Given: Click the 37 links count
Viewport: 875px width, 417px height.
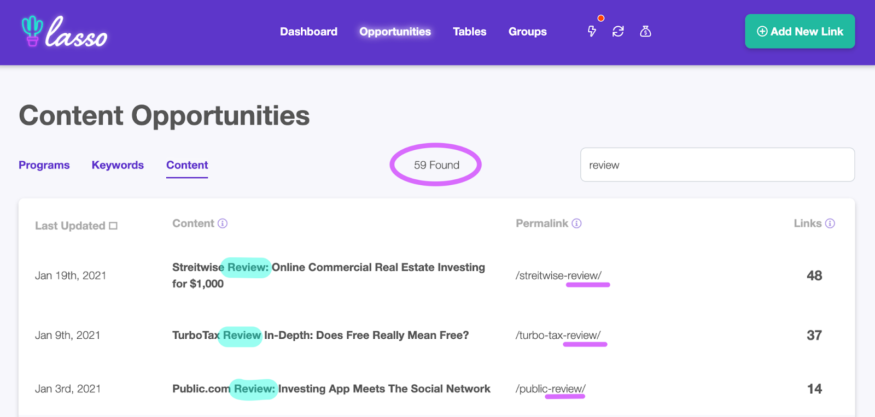Looking at the screenshot, I should click(x=814, y=335).
